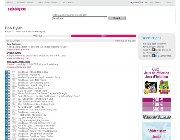Blog the Obviously 5 Believers track
Screen dimensions: 180x140
6,125
